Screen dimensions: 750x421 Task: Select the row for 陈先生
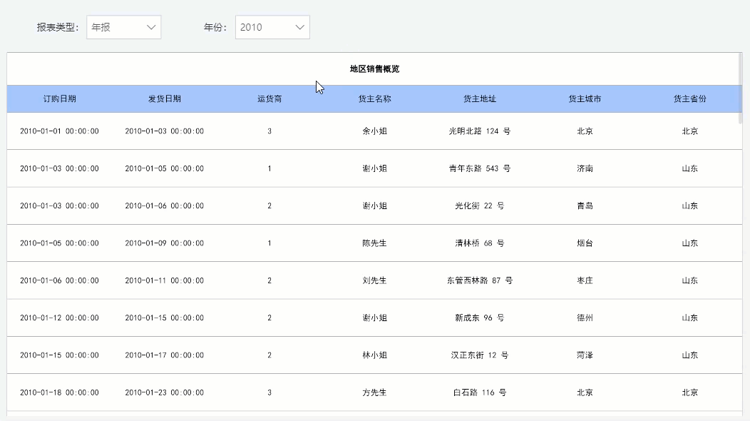374,243
